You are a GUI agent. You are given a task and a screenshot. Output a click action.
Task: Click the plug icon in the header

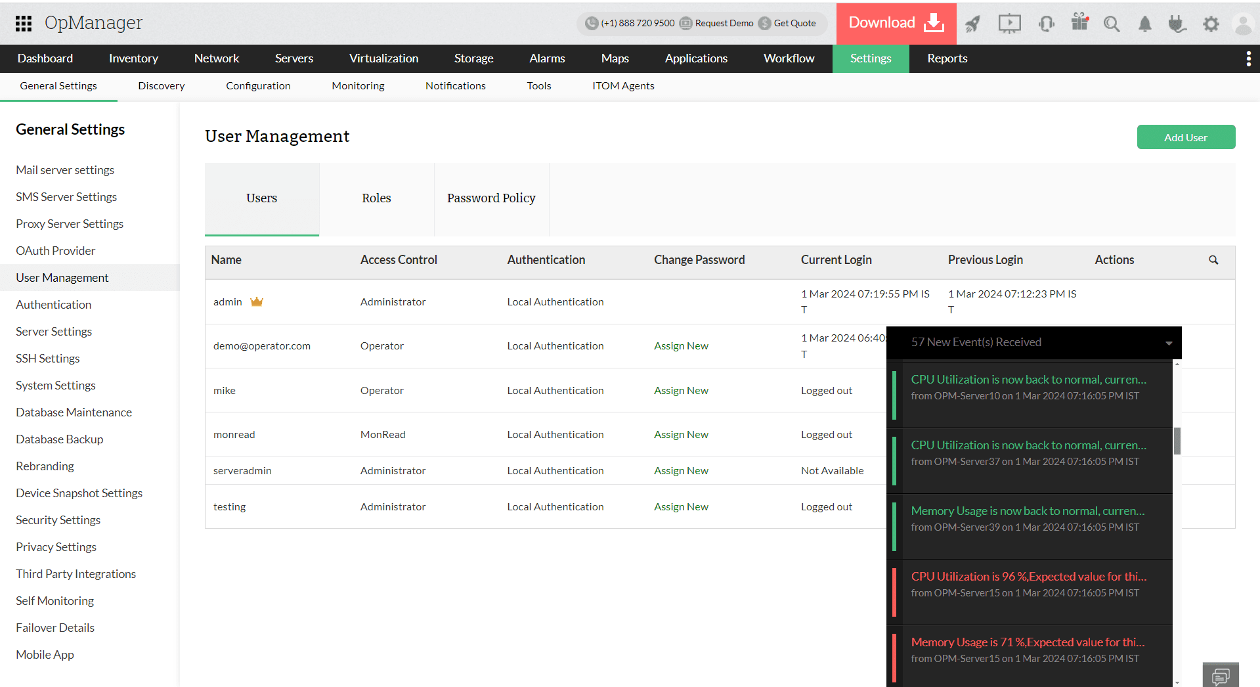click(x=1177, y=24)
